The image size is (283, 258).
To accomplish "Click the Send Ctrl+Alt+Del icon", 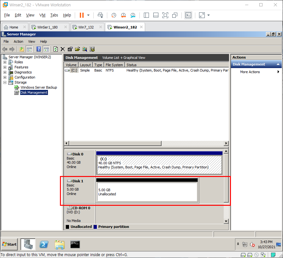I will coord(100,15).
